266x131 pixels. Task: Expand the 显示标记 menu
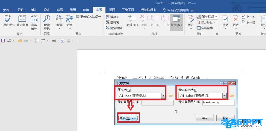[206, 22]
